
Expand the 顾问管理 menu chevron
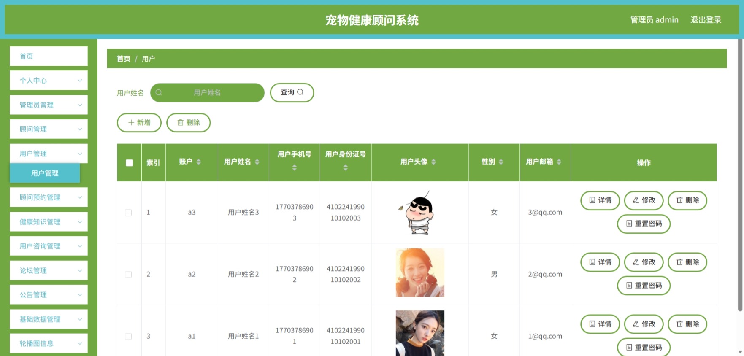coord(80,129)
